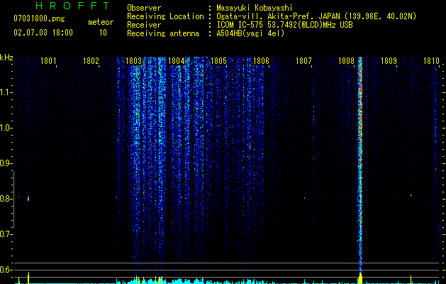This screenshot has width=446, height=284.
Task: Click the kHz axis unit label
Action: point(6,58)
